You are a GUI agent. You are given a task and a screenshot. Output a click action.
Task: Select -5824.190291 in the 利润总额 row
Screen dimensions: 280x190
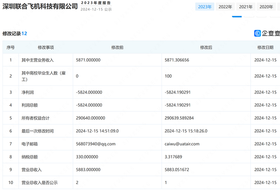coord(178,105)
